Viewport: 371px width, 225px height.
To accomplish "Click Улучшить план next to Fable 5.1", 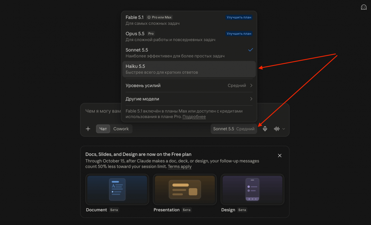I will pyautogui.click(x=239, y=17).
